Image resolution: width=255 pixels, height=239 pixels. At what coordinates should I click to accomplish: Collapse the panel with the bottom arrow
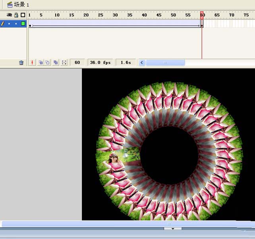tap(173, 229)
